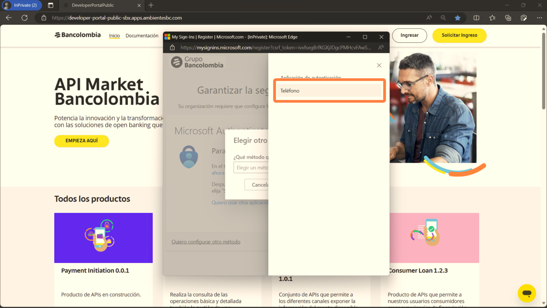This screenshot has height=308, width=547.
Task: Click the Bancolombia logo in the portal header
Action: click(x=77, y=35)
